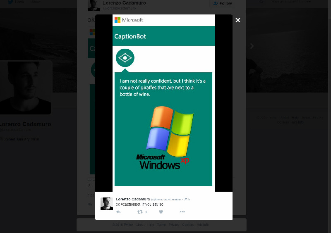Open the Cookies link in the footer

[x=188, y=225]
